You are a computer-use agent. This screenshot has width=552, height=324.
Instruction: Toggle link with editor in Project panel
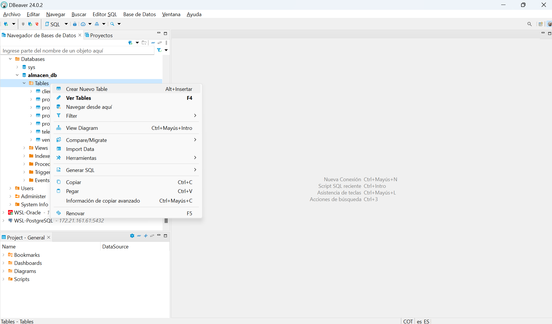point(152,236)
